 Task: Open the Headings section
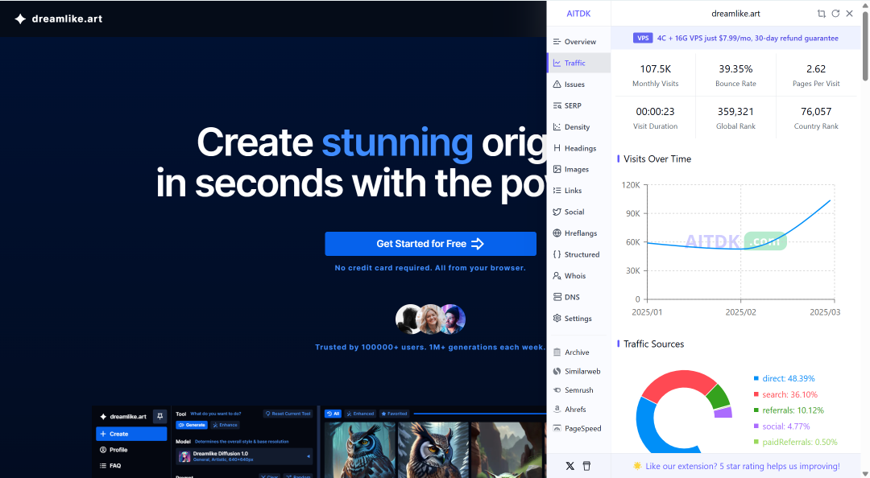click(578, 148)
